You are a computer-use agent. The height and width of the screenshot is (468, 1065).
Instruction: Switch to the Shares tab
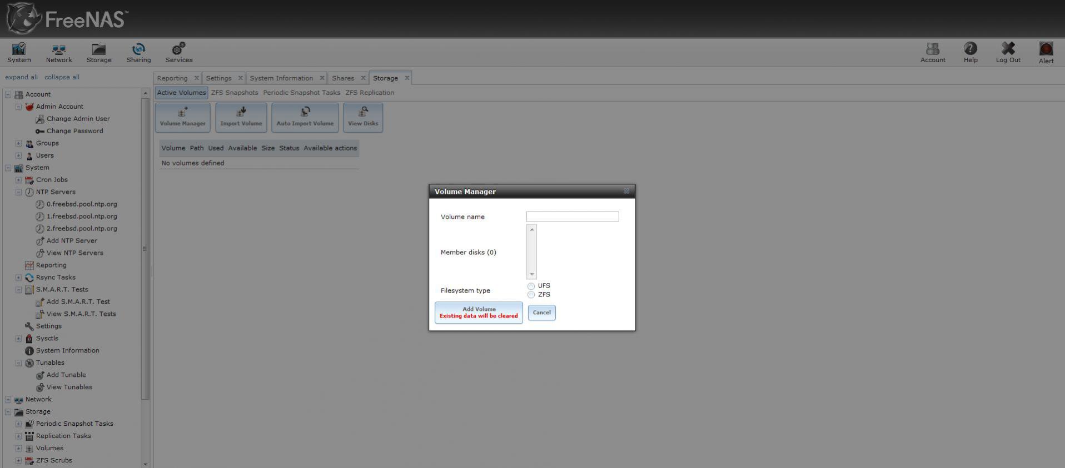(x=343, y=78)
